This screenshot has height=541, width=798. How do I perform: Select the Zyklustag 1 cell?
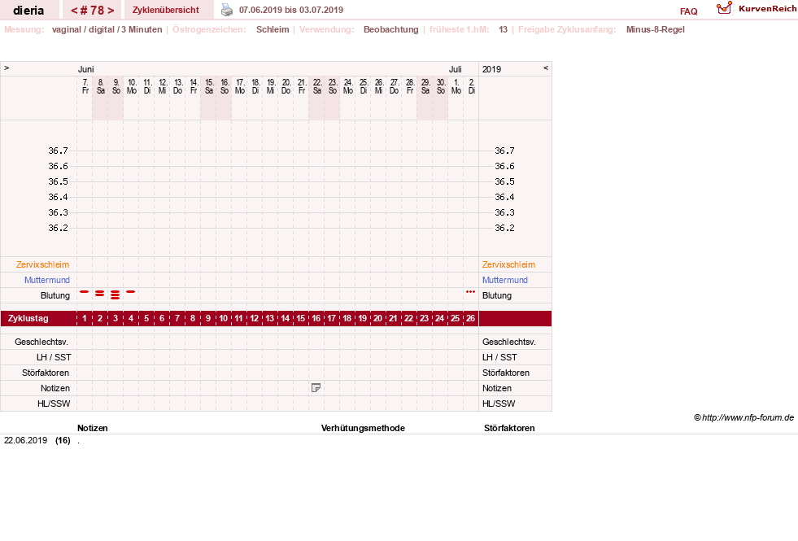click(x=85, y=319)
